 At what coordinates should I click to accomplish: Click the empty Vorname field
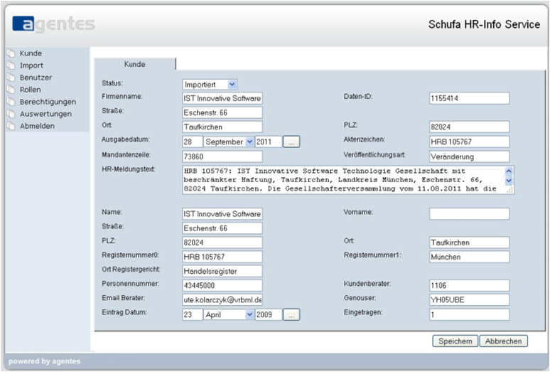click(x=469, y=213)
